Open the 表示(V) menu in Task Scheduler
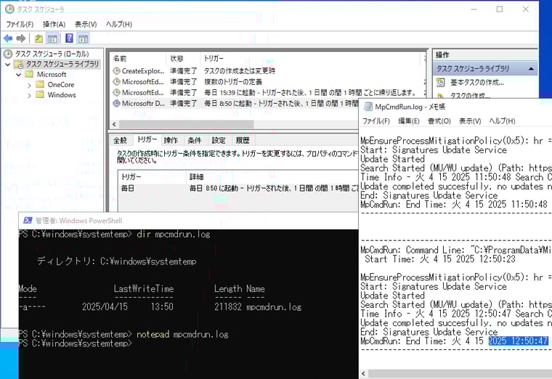 click(x=86, y=24)
